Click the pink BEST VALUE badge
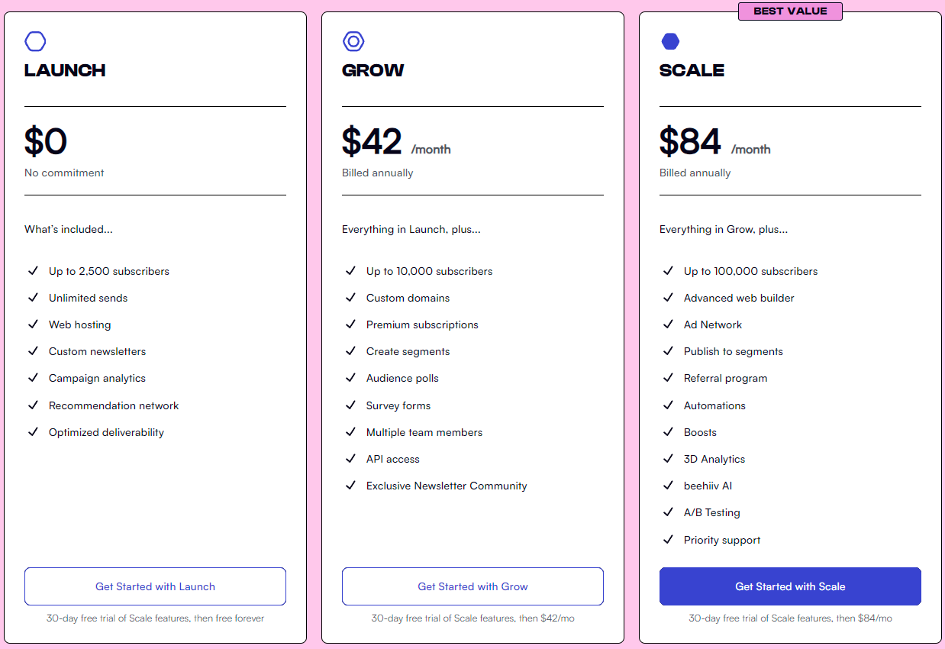The height and width of the screenshot is (649, 945). point(790,11)
